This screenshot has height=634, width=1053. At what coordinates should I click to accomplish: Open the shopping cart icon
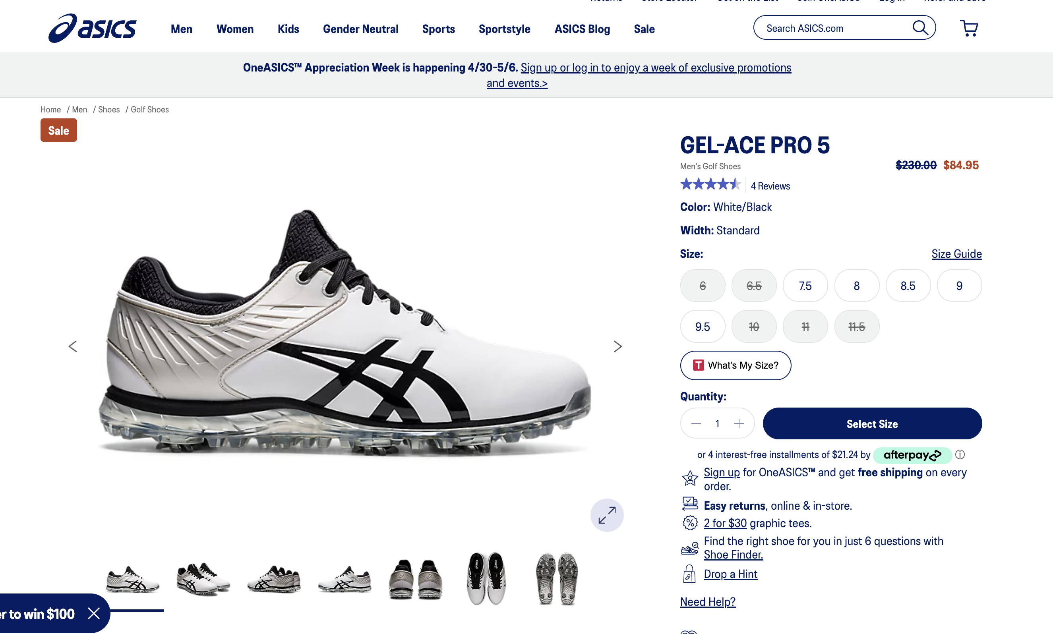pyautogui.click(x=969, y=28)
